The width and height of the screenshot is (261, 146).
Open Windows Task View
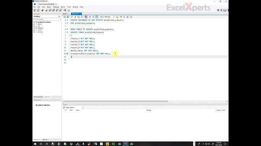pos(47,144)
